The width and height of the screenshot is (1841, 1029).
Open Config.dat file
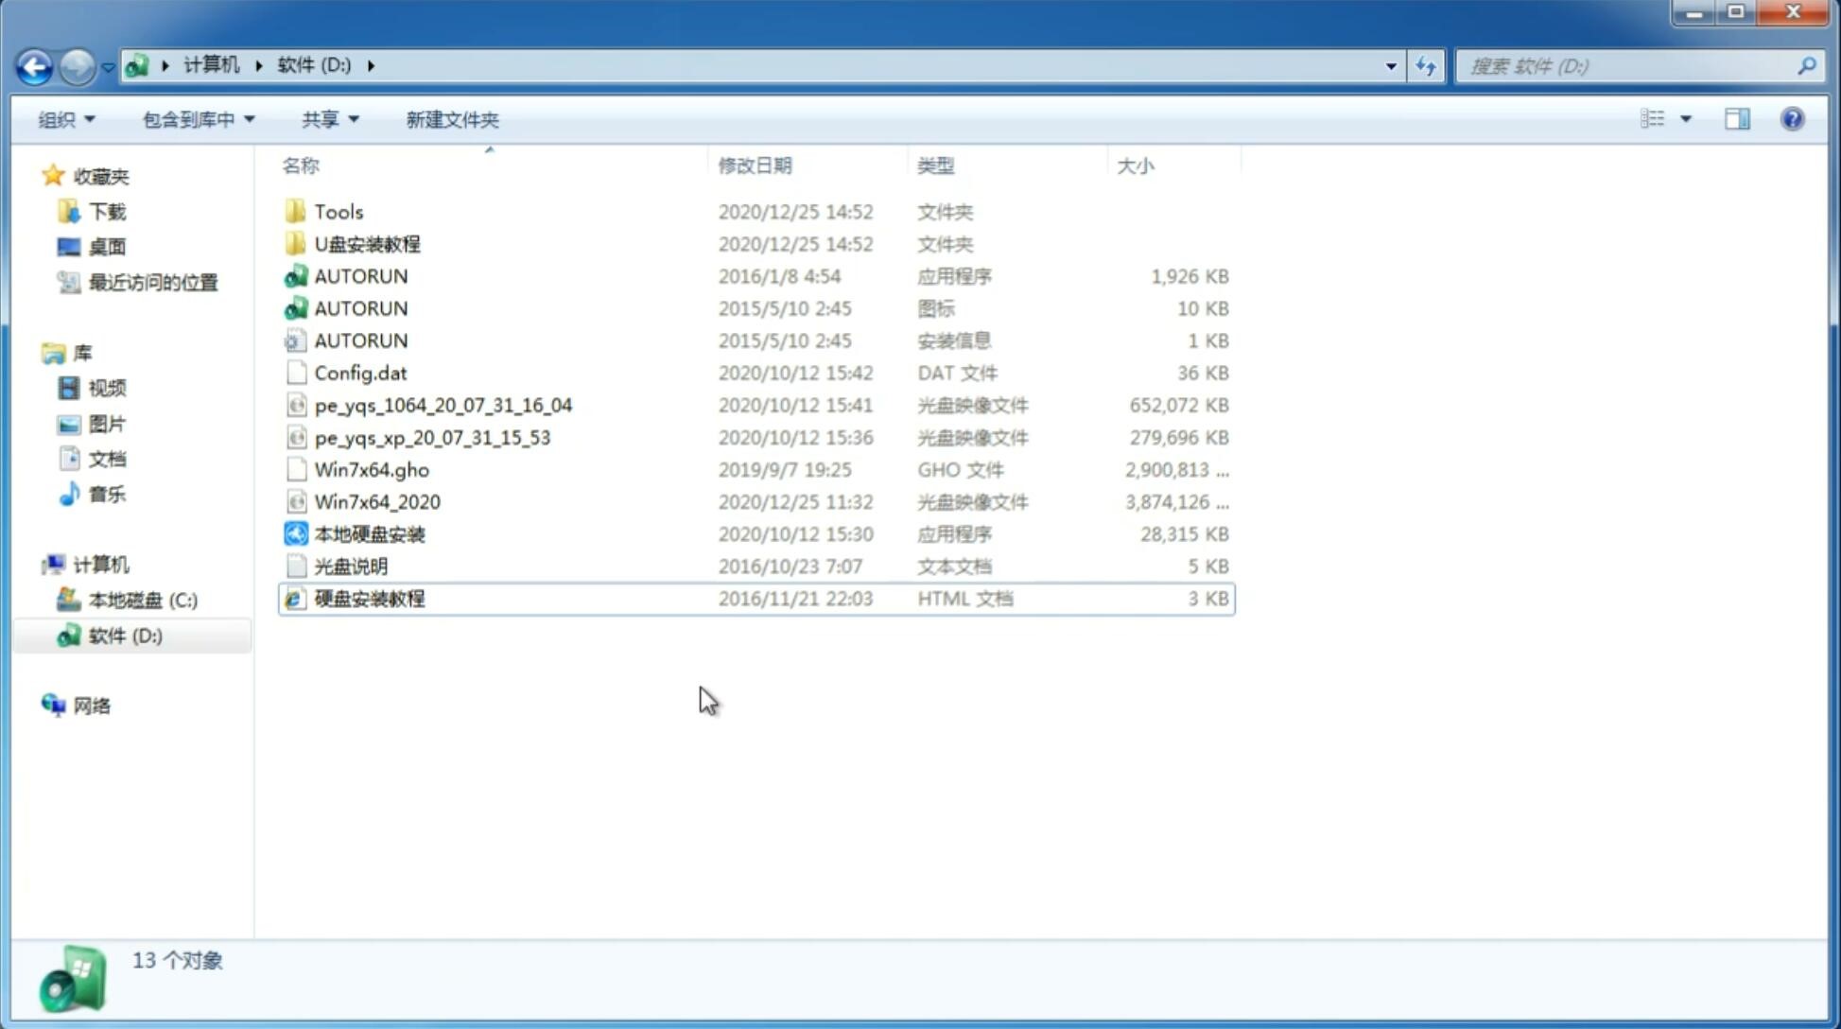(360, 372)
